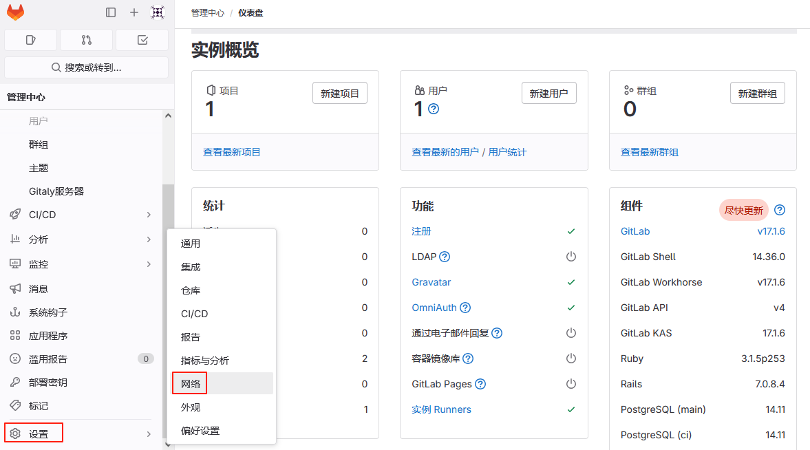This screenshot has height=450, width=810.
Task: Select 指标与分析 in settings flyout
Action: [x=222, y=361]
